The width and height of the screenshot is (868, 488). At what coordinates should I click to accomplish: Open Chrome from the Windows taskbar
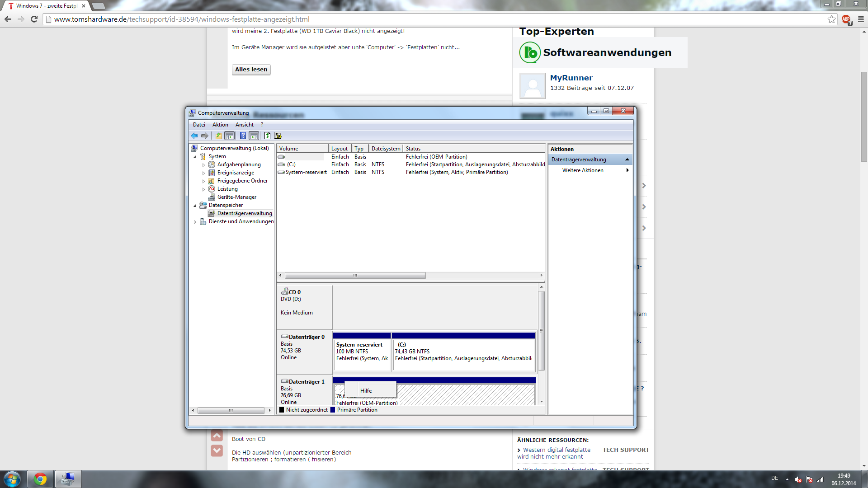pos(40,479)
